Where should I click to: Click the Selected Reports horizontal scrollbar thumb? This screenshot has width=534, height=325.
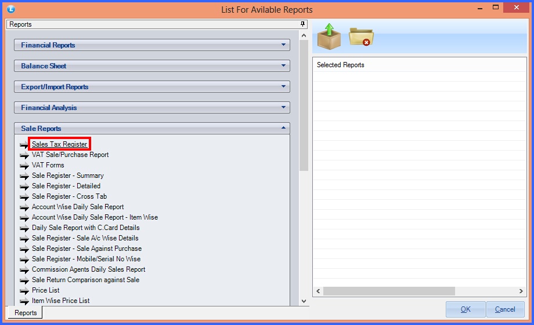tap(389, 291)
